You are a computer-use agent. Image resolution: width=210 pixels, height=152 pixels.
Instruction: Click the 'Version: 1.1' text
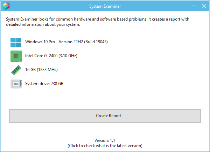[105, 140]
